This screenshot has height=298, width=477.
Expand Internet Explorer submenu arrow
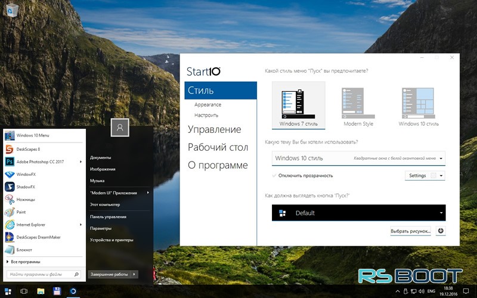click(80, 225)
